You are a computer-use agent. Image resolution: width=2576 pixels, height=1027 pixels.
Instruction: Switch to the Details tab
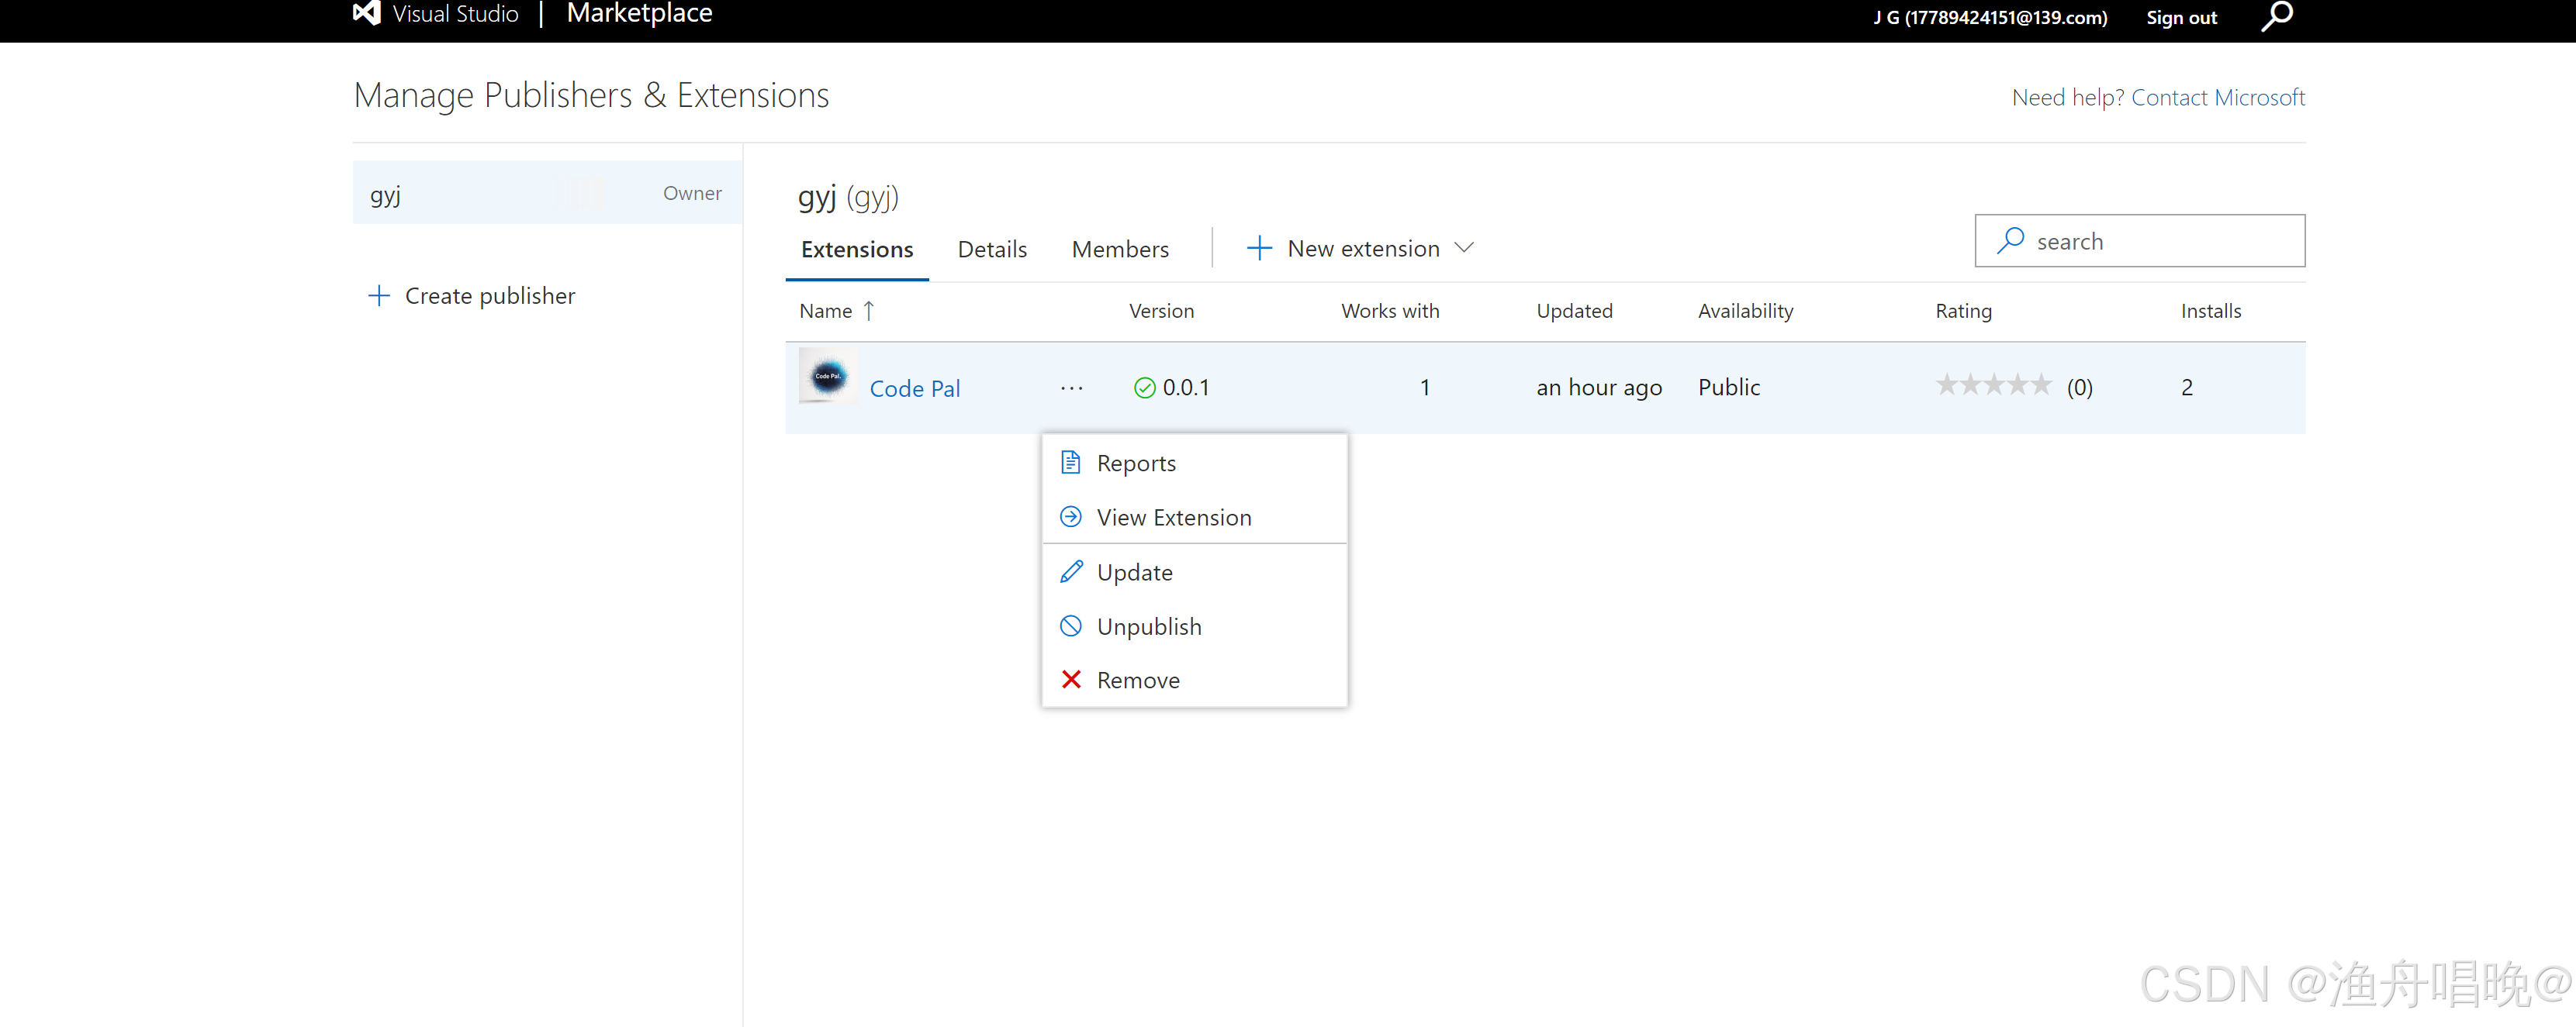[x=991, y=249]
